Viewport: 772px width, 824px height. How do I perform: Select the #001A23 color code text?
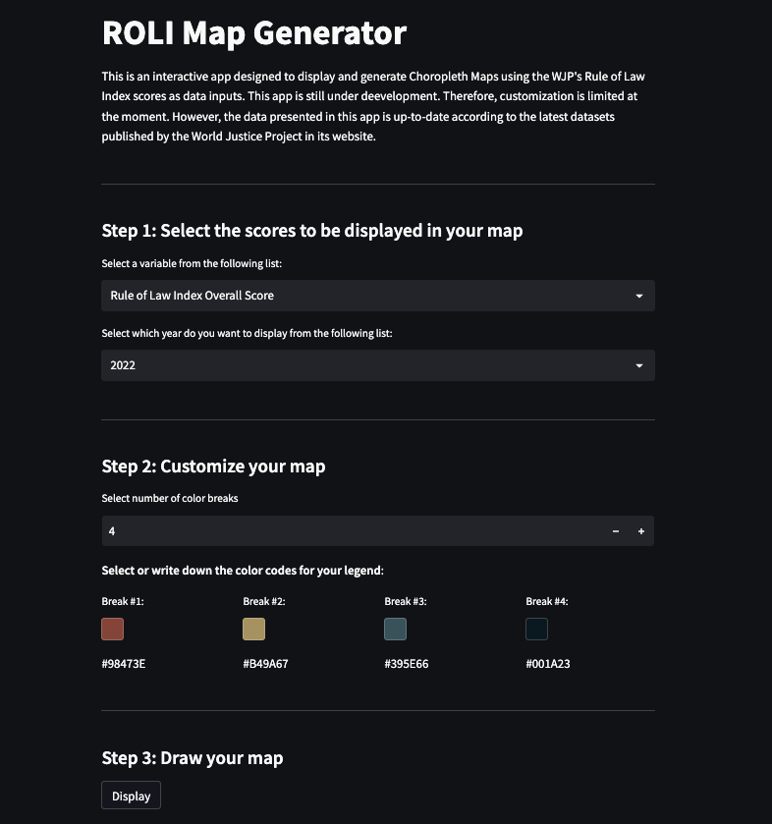(x=548, y=664)
